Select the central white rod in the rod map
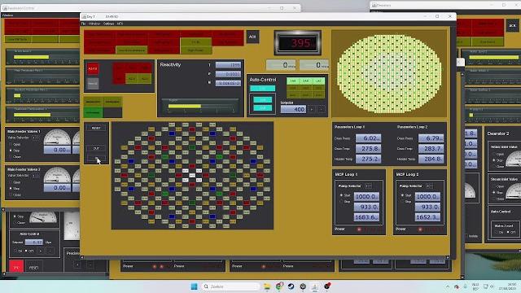Screen dimensions: 521x293 192,175
